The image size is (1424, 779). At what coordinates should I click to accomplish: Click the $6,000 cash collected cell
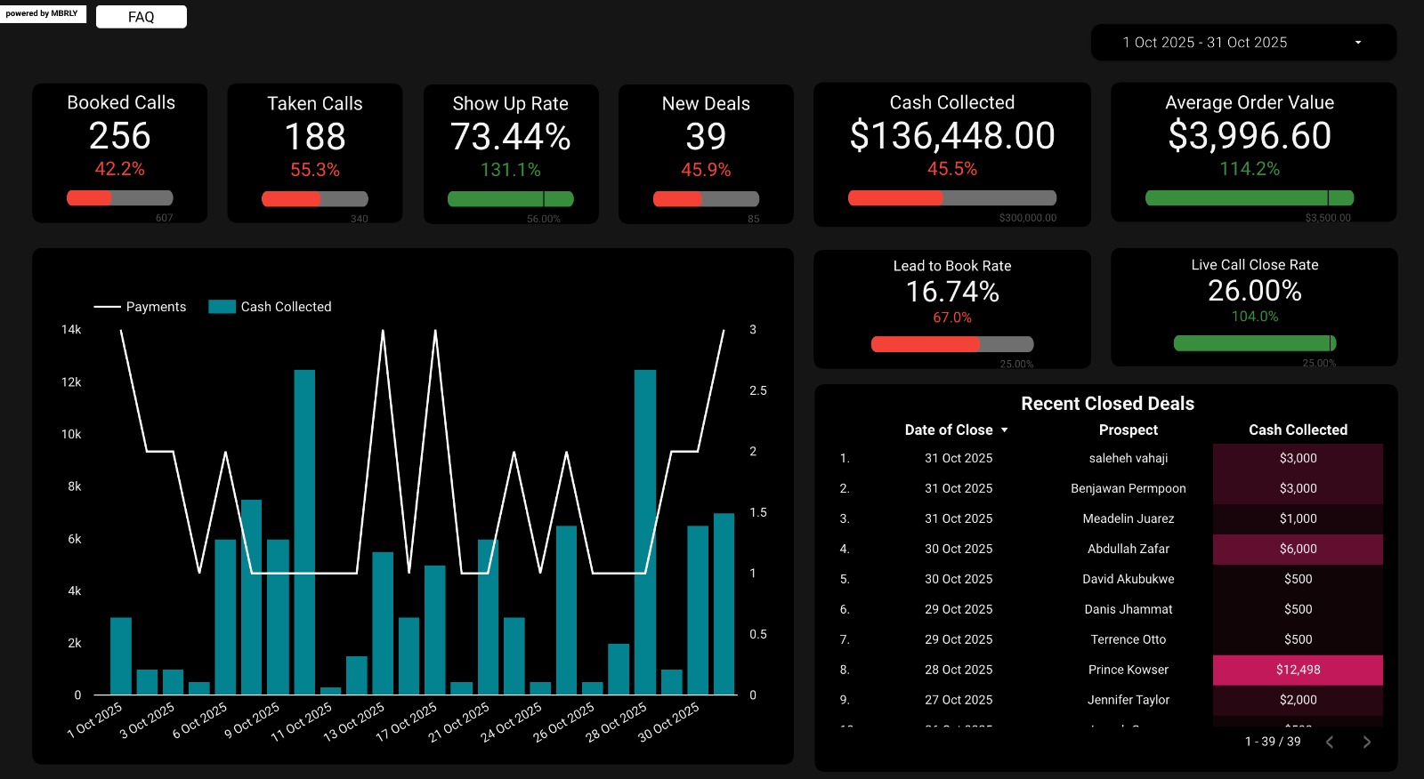1298,549
